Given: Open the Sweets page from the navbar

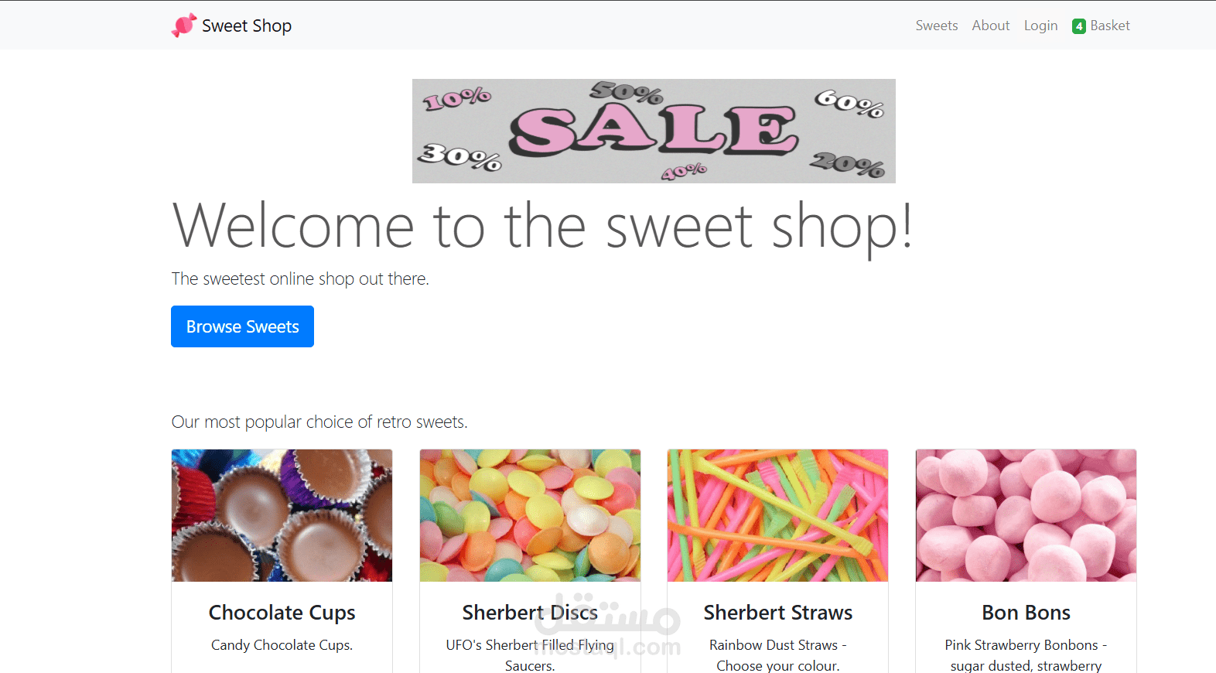Looking at the screenshot, I should 936,25.
